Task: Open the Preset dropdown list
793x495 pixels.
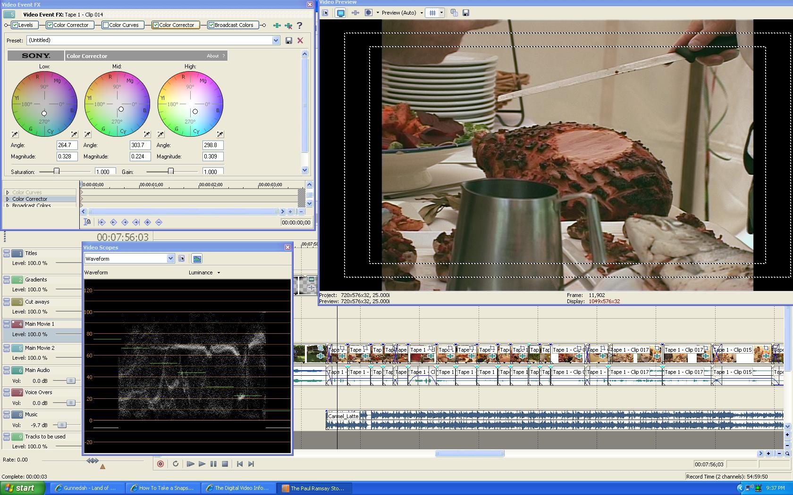Action: (276, 41)
